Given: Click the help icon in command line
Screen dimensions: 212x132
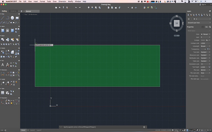Looking at the screenshot, I should click(144, 127).
